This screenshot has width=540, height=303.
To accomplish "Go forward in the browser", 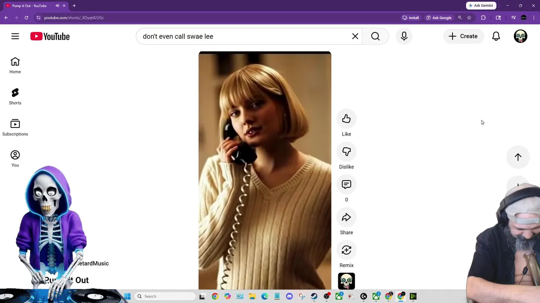I will 16,18.
